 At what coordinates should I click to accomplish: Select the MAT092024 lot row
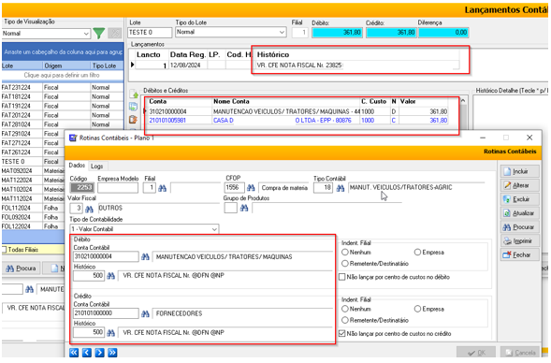pyautogui.click(x=34, y=171)
